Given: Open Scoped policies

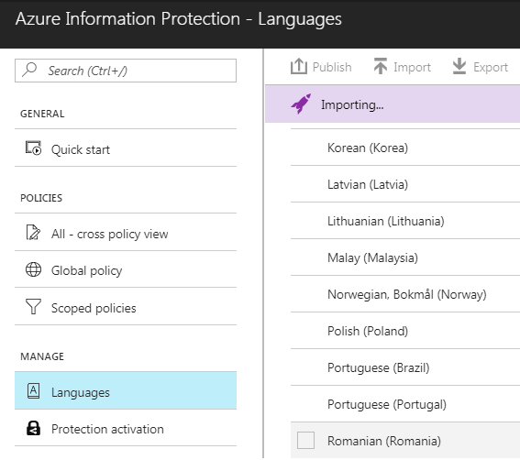Looking at the screenshot, I should (126, 307).
